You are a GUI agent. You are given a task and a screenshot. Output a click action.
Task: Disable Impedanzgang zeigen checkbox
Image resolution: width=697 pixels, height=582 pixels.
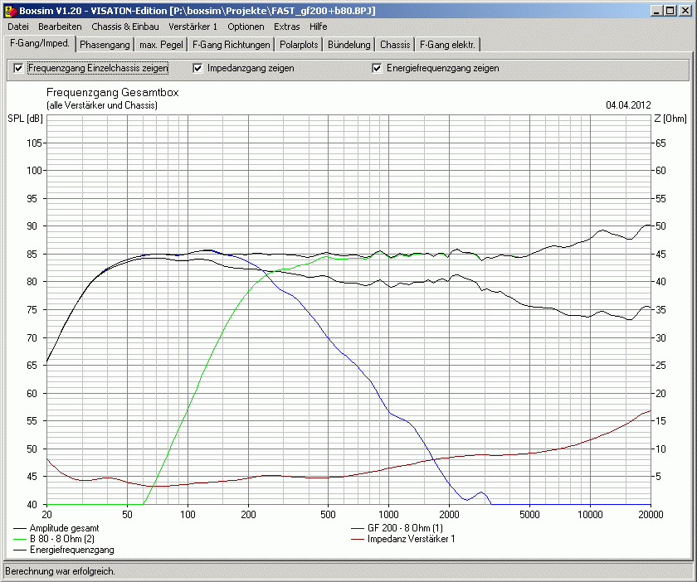coord(198,68)
